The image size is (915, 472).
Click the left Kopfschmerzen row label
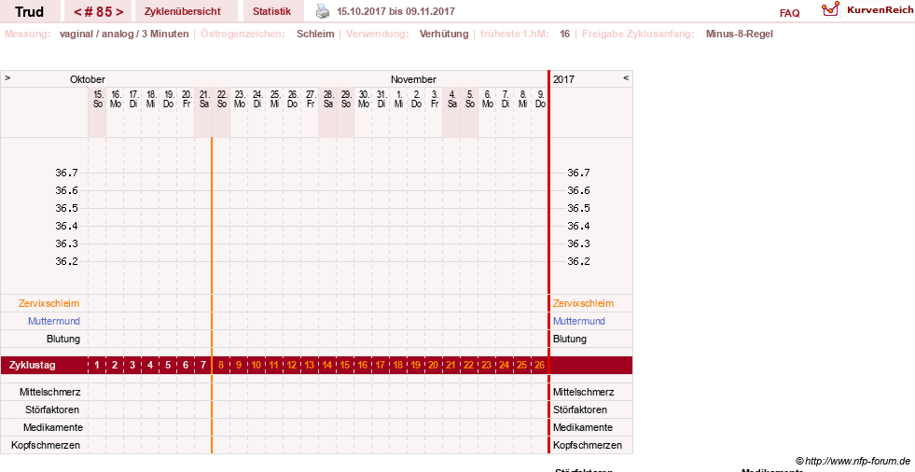point(46,445)
